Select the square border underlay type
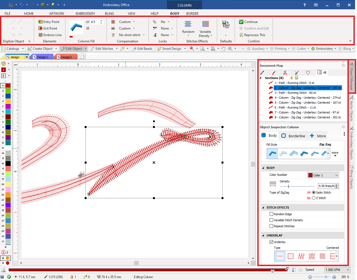This screenshot has height=280, width=357. coord(291,256)
